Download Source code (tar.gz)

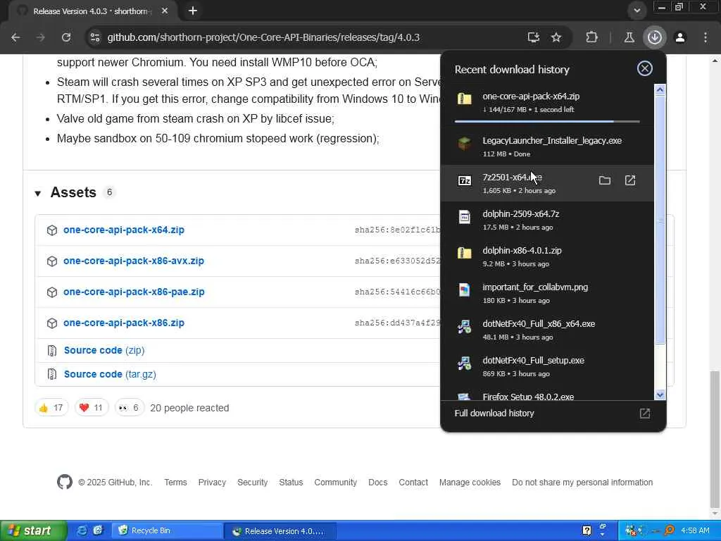(110, 375)
